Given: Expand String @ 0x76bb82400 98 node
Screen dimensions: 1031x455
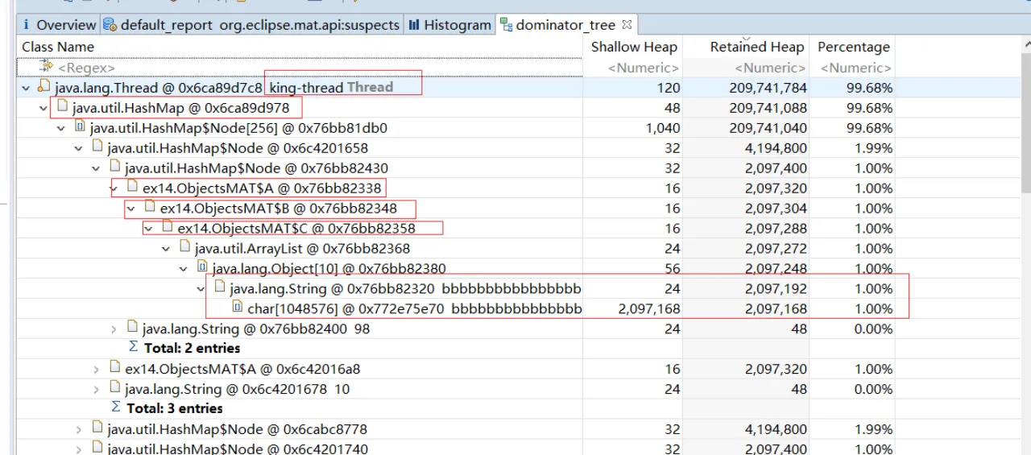Looking at the screenshot, I should pos(114,329).
